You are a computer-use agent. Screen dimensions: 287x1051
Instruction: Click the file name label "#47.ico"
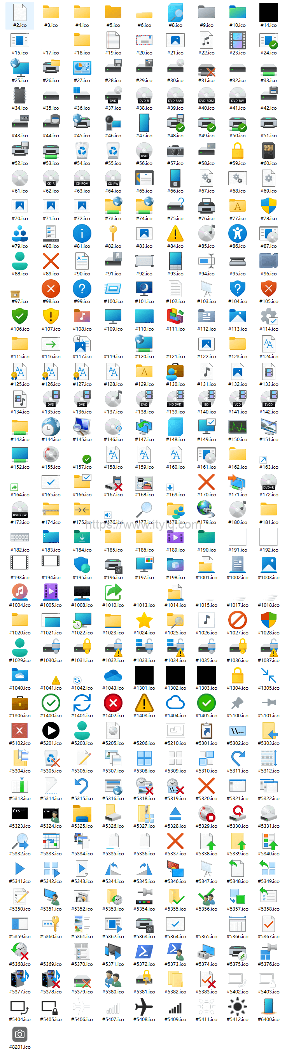coord(144,135)
